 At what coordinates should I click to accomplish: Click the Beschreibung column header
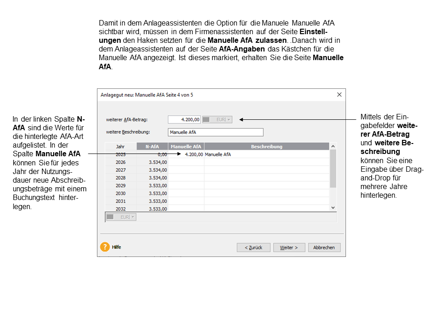point(266,147)
